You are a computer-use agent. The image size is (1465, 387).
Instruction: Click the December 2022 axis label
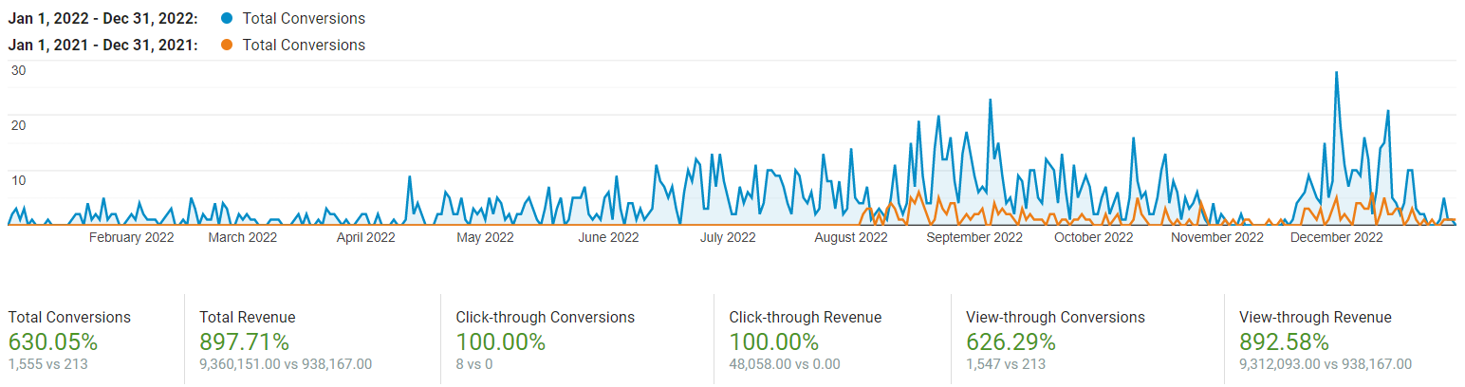click(x=1336, y=237)
